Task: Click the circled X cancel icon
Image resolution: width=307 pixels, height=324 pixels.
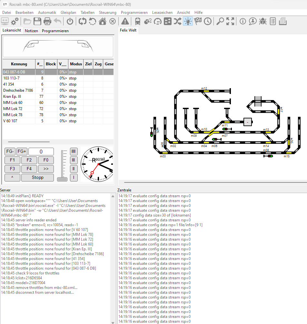Action: click(x=113, y=21)
